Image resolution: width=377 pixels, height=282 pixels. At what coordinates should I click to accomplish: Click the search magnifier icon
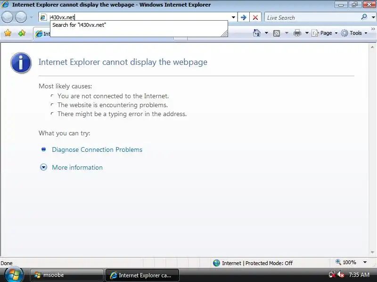(x=364, y=17)
